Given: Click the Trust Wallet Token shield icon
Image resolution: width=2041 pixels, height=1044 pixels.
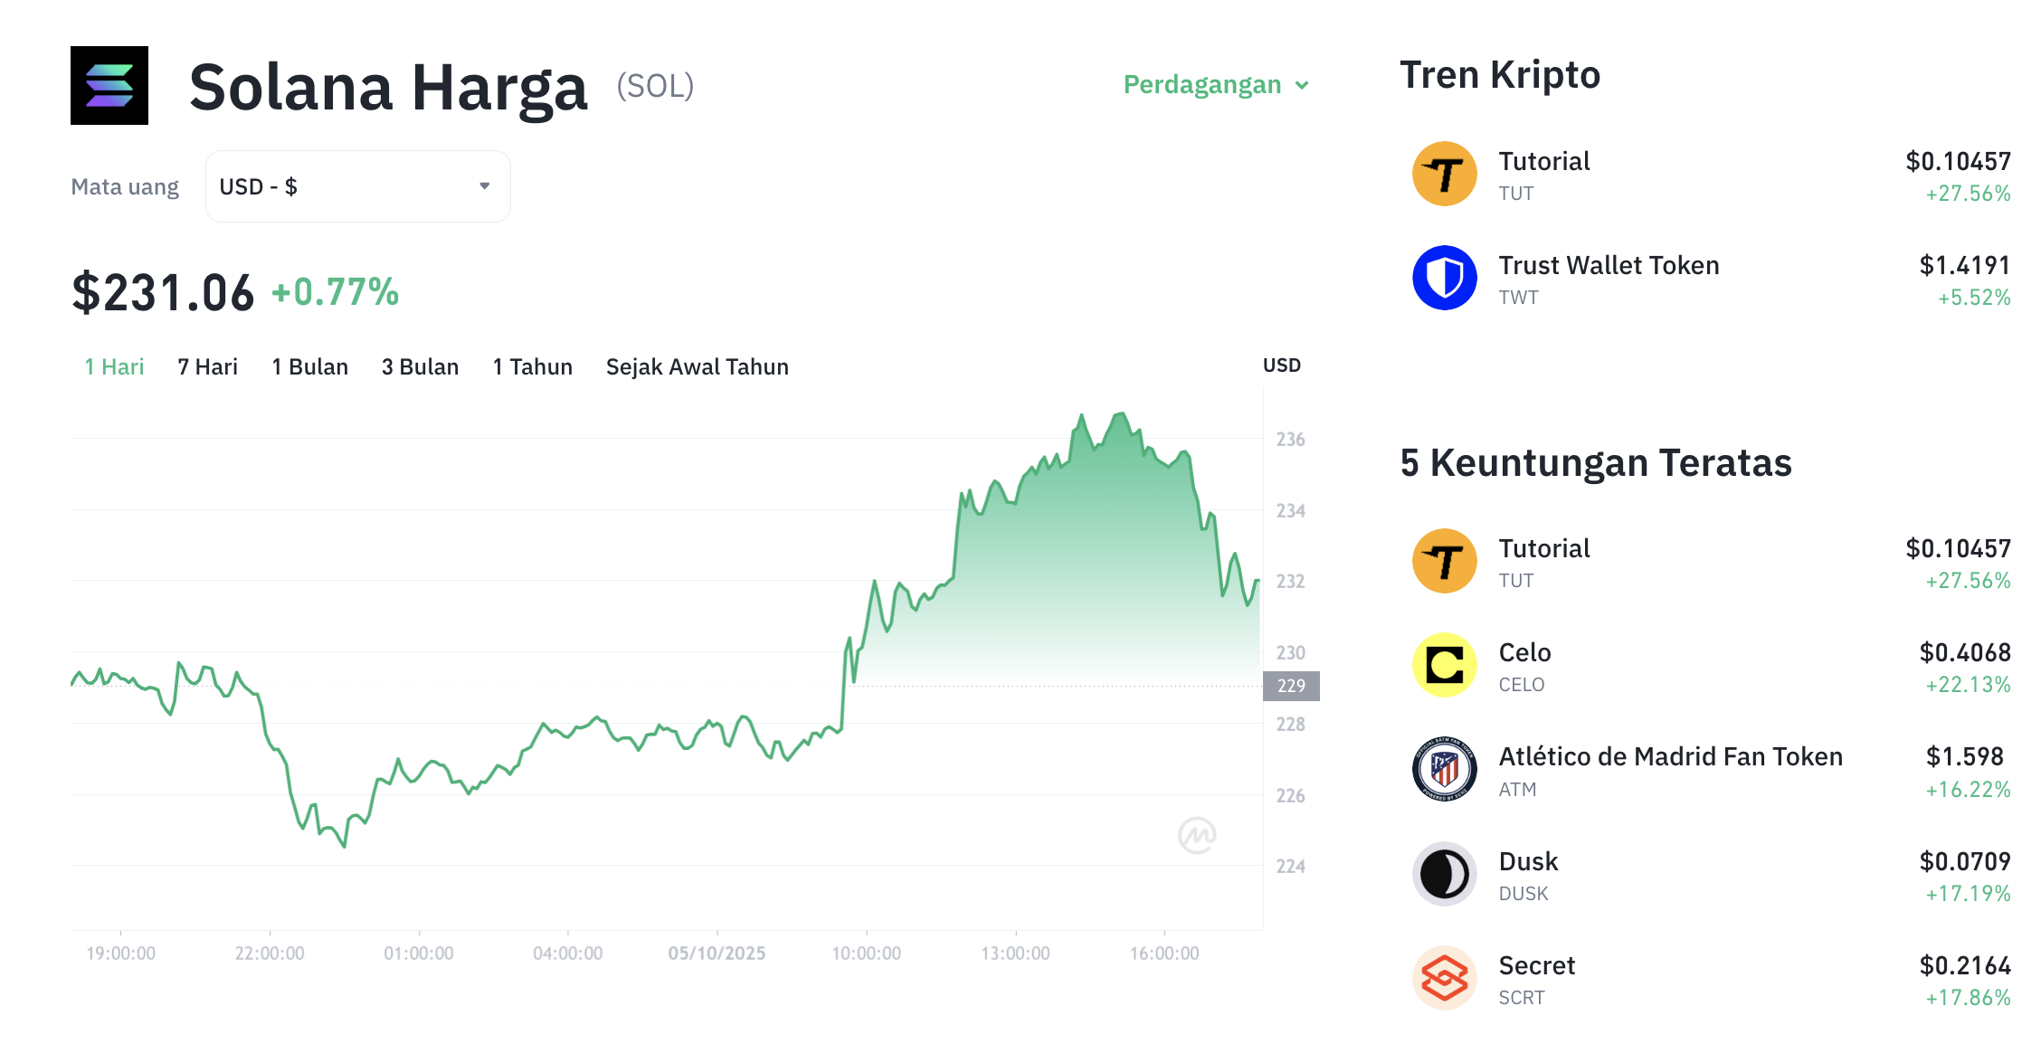Looking at the screenshot, I should point(1444,278).
